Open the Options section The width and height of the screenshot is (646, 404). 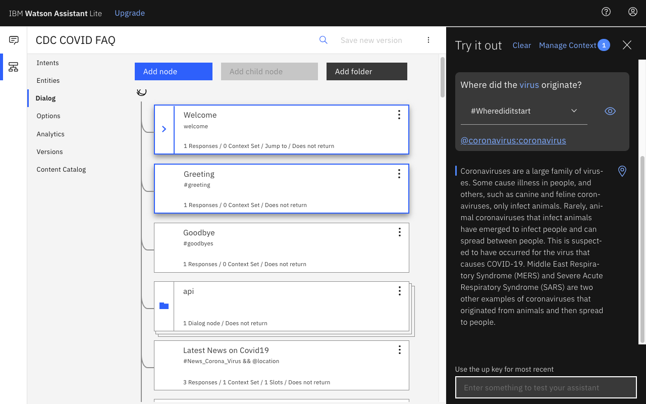[48, 116]
